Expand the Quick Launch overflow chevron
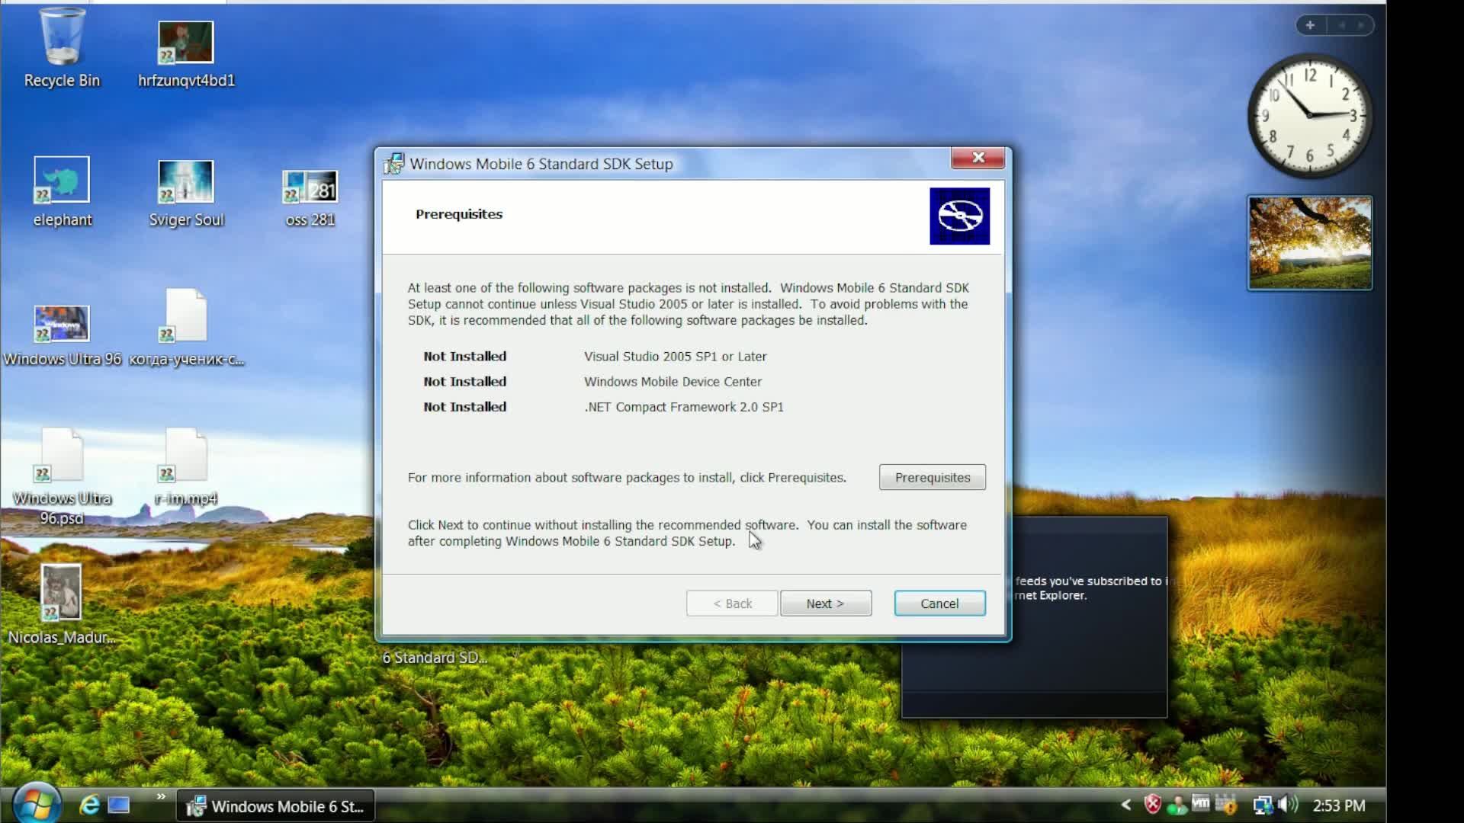The image size is (1464, 823). (161, 796)
